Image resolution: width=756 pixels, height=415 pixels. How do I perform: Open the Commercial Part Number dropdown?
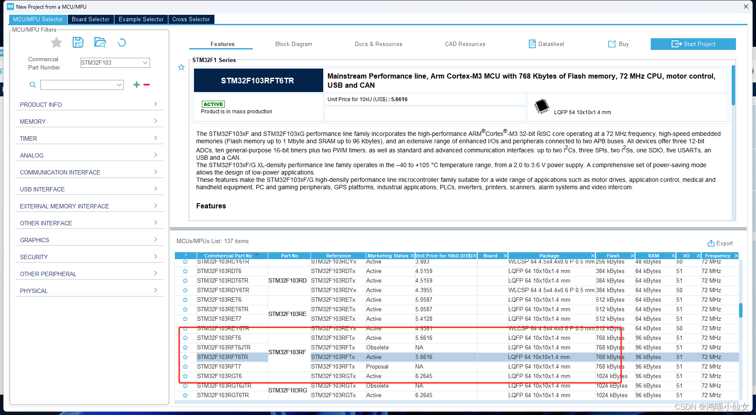(x=145, y=63)
